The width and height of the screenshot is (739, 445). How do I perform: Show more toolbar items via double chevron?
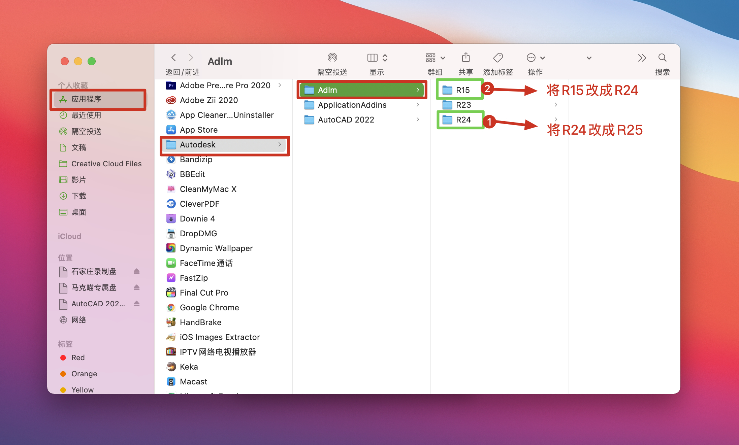click(642, 58)
